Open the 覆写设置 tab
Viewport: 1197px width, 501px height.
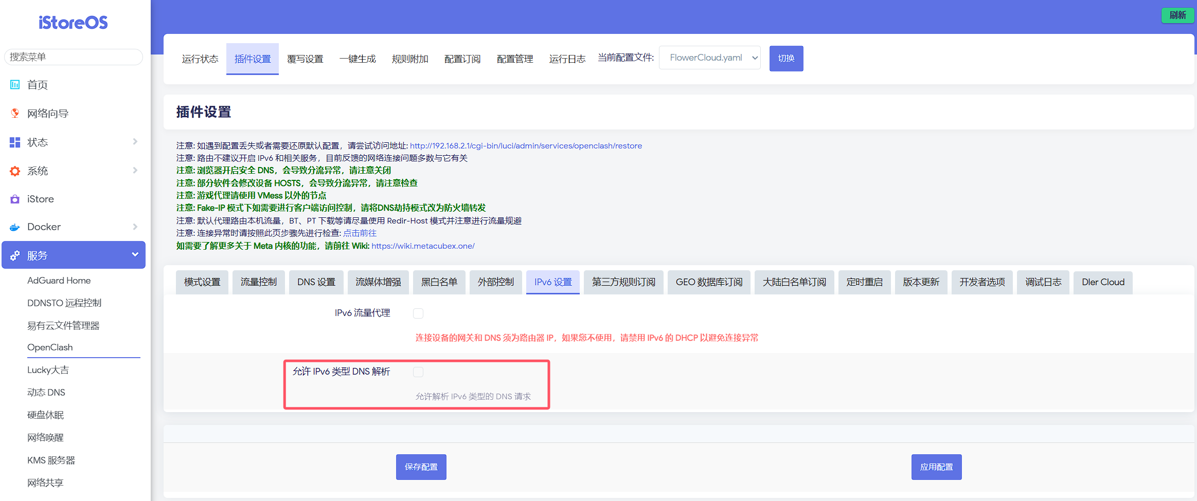[305, 59]
